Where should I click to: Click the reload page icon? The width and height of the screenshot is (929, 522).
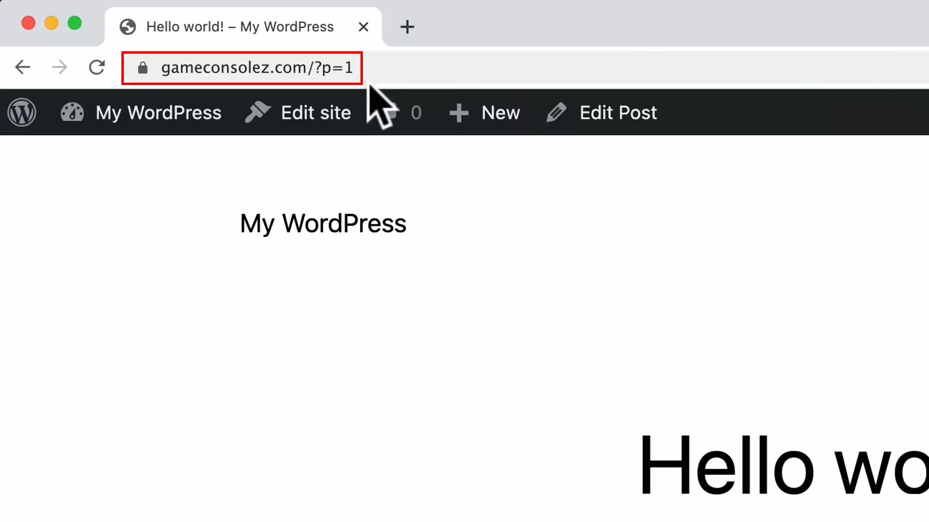97,67
